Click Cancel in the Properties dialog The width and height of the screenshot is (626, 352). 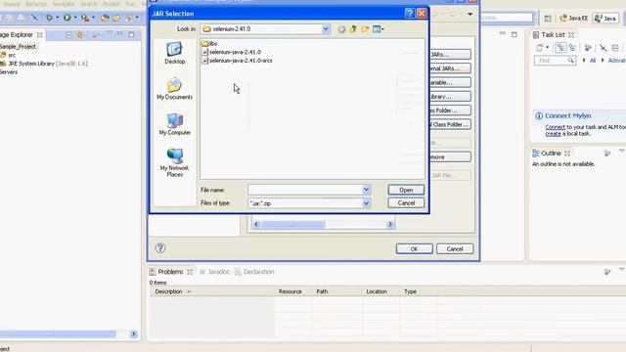(455, 248)
